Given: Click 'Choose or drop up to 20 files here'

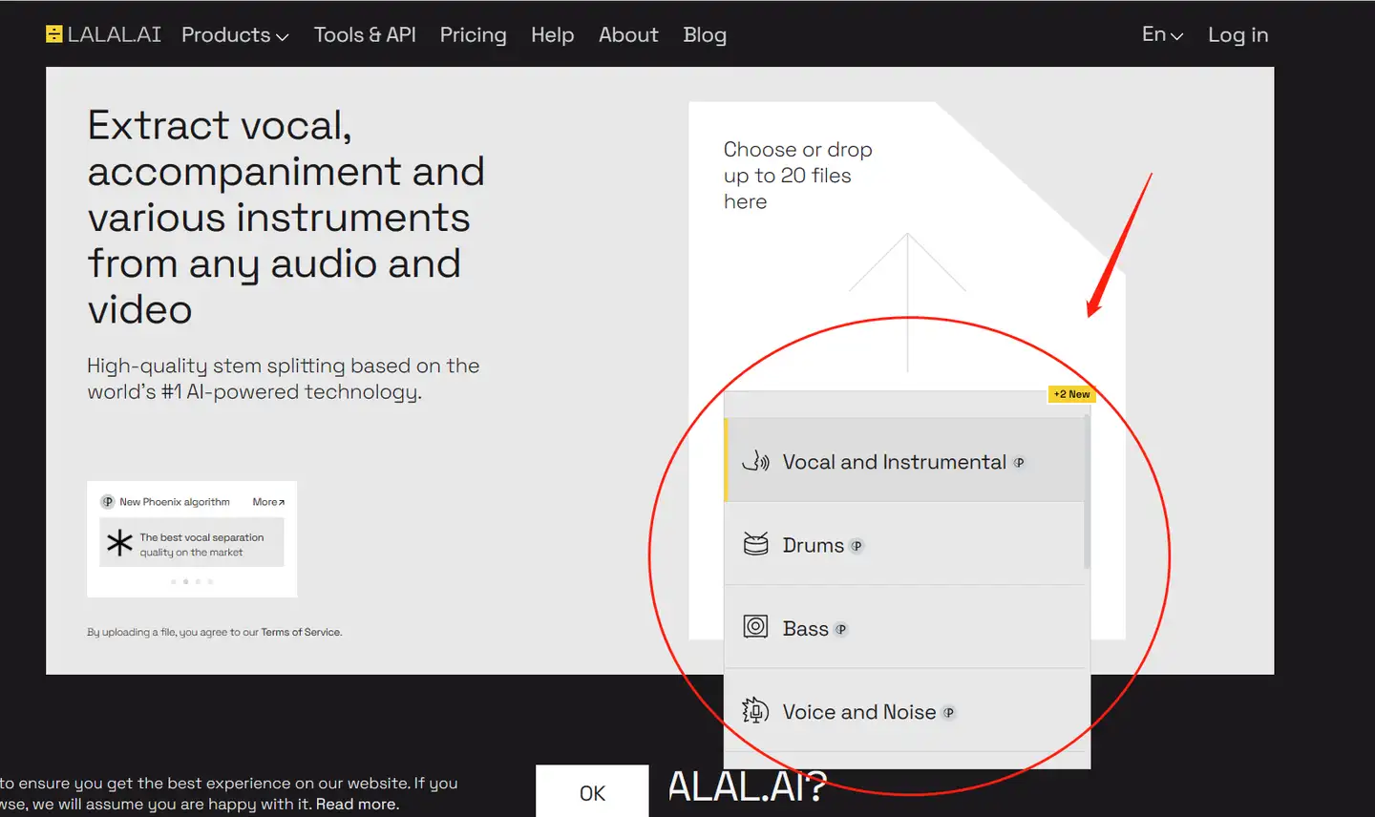Looking at the screenshot, I should [797, 176].
